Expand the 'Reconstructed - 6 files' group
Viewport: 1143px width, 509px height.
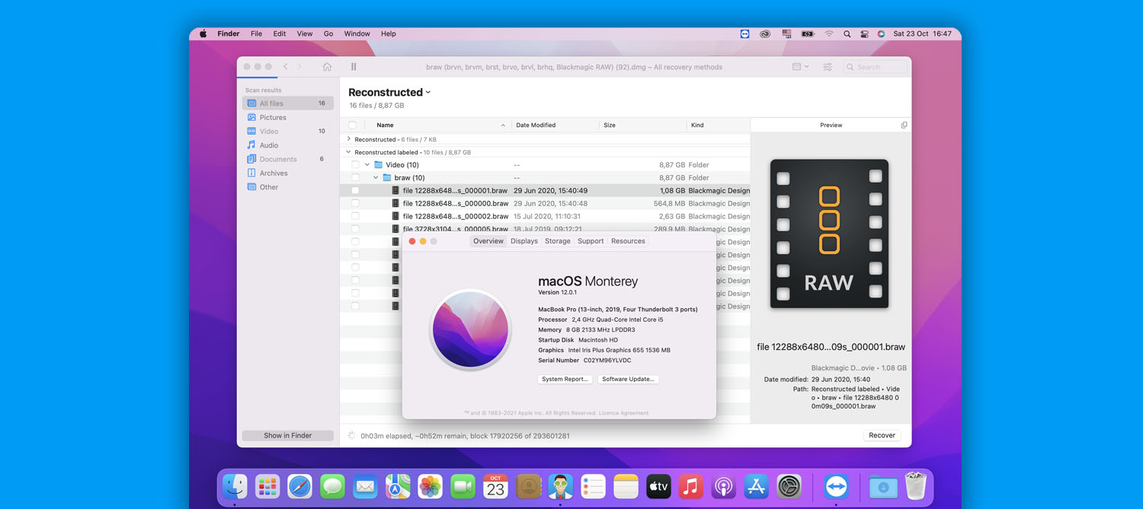(349, 139)
